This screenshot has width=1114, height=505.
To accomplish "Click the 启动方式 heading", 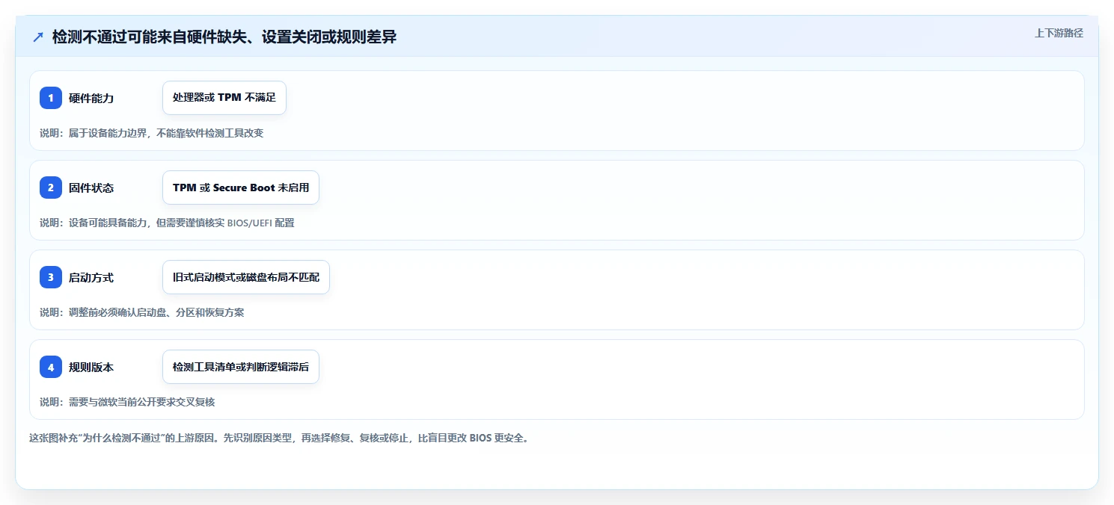I will coord(91,277).
